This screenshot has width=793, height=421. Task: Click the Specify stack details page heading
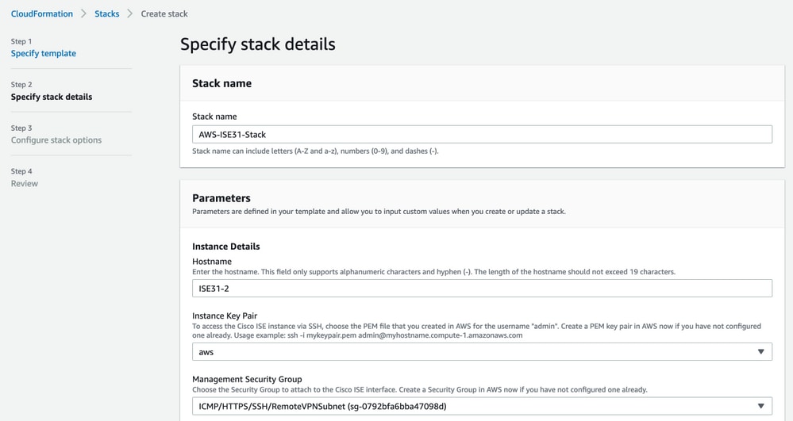(258, 44)
